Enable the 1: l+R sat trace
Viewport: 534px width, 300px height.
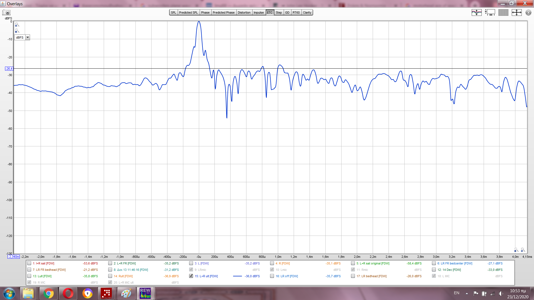(29, 263)
